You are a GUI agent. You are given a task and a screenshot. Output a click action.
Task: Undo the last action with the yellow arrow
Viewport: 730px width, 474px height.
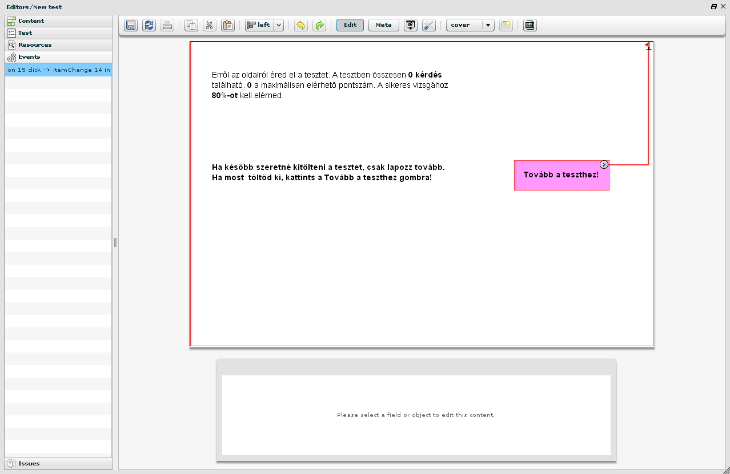tap(301, 25)
